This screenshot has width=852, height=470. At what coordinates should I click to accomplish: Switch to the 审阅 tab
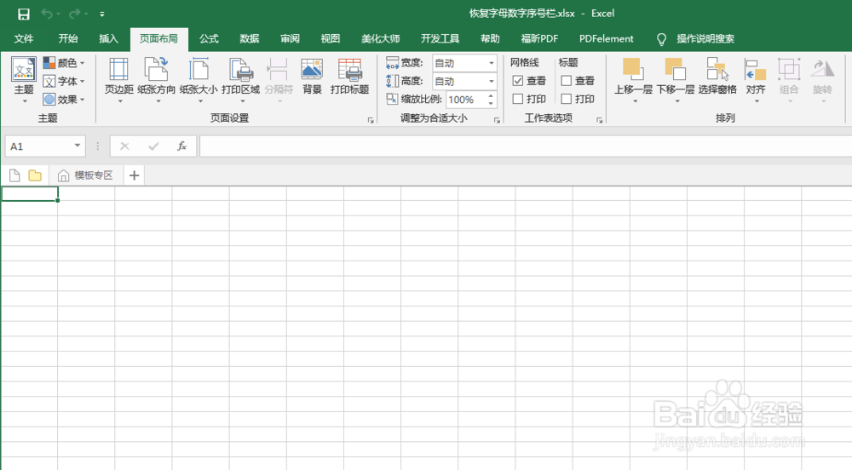(x=291, y=38)
